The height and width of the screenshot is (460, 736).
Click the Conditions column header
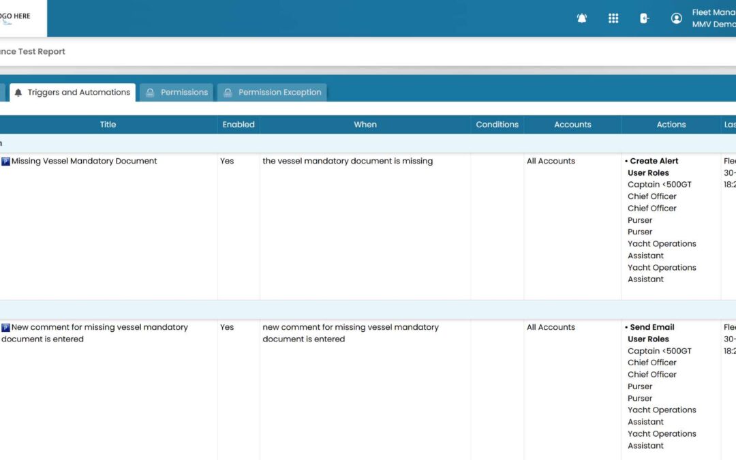tap(497, 125)
